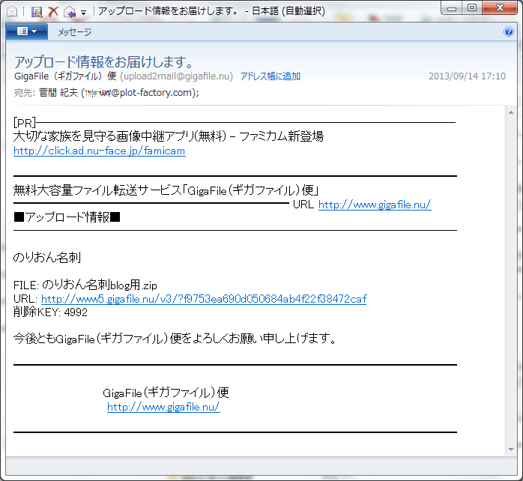Click the reply mail icon in title bar

click(70, 12)
